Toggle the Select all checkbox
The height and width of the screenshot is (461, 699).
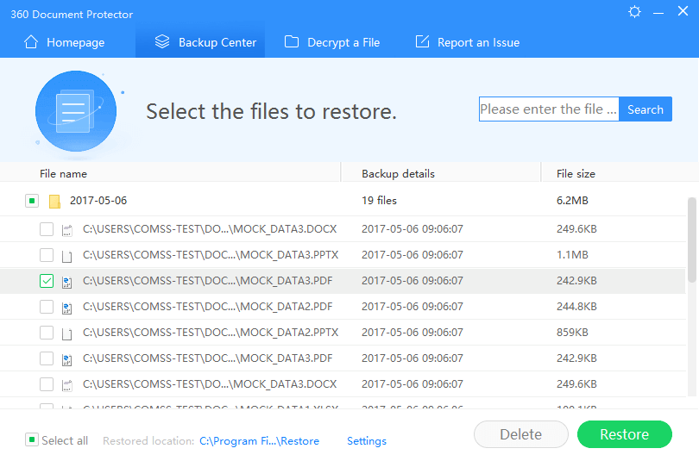click(x=32, y=440)
